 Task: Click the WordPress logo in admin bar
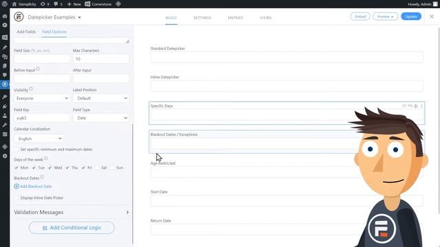(x=5, y=4)
